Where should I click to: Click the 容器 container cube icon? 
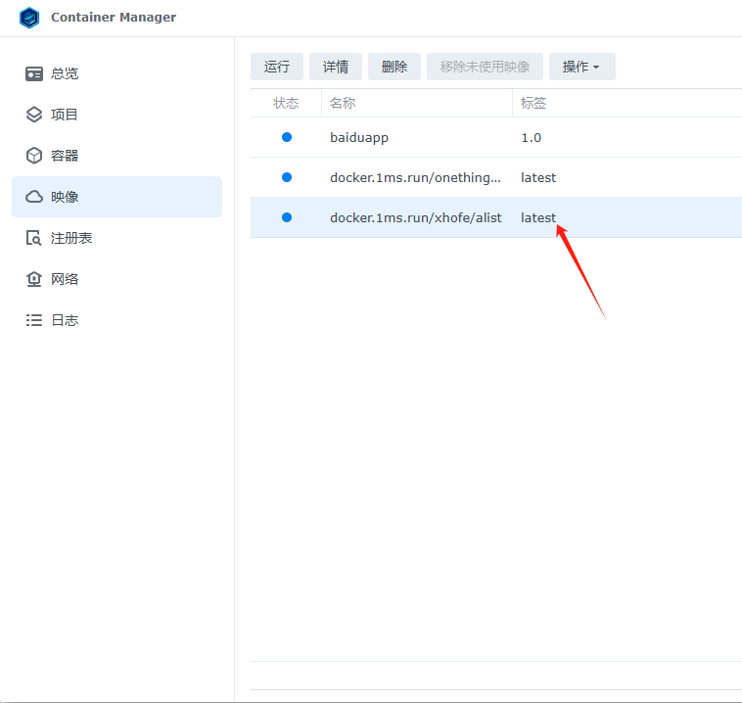point(34,156)
